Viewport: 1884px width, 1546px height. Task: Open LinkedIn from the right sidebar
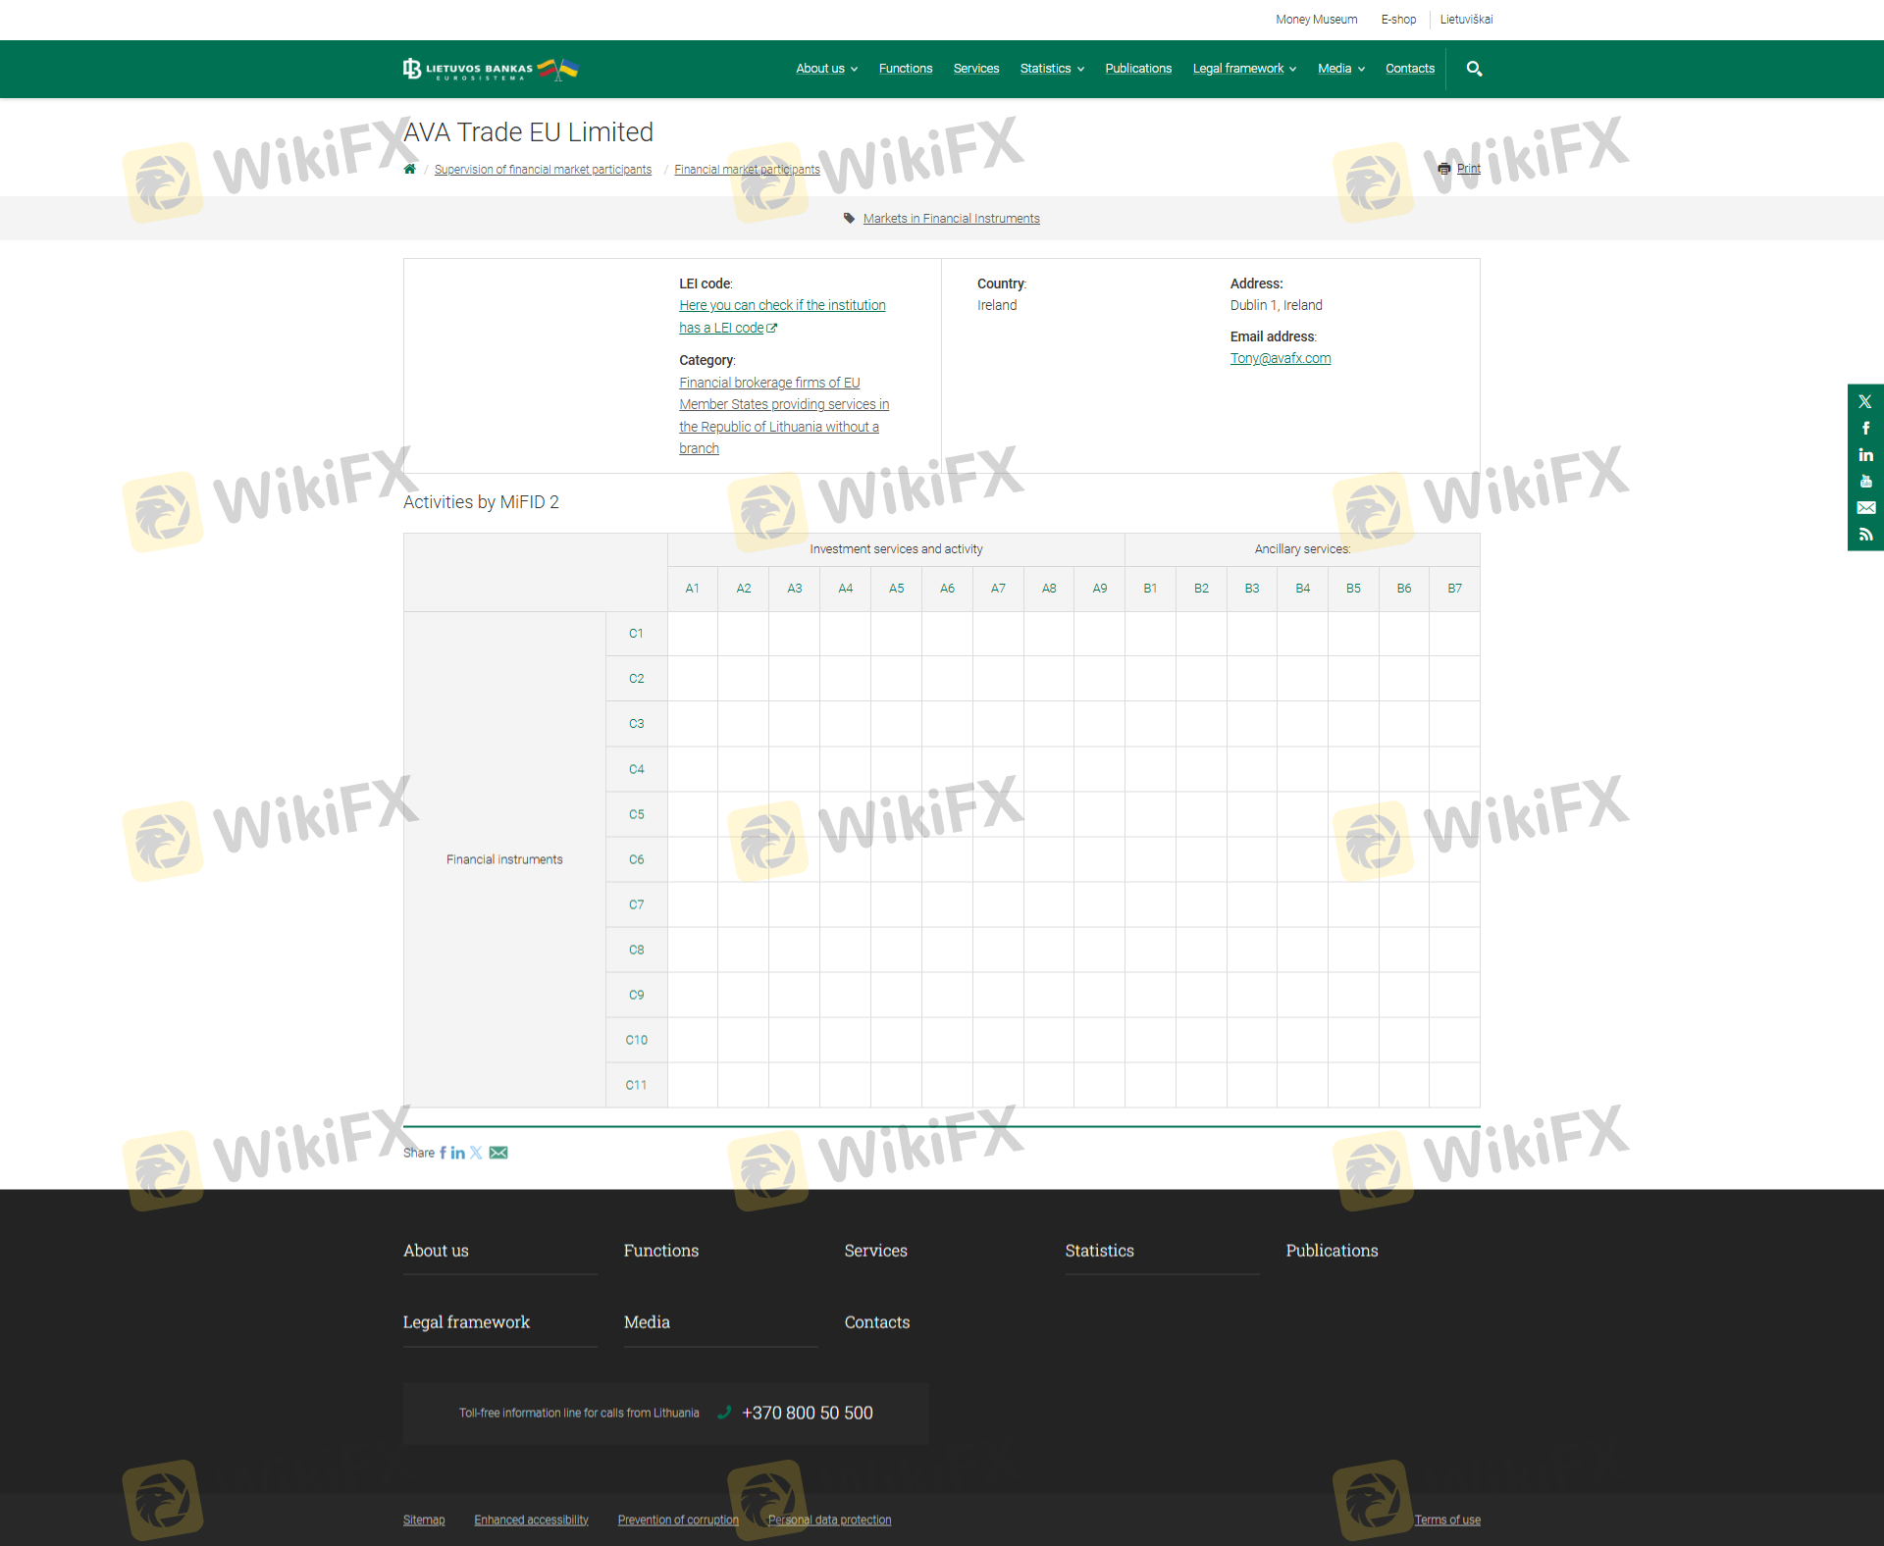click(1865, 455)
